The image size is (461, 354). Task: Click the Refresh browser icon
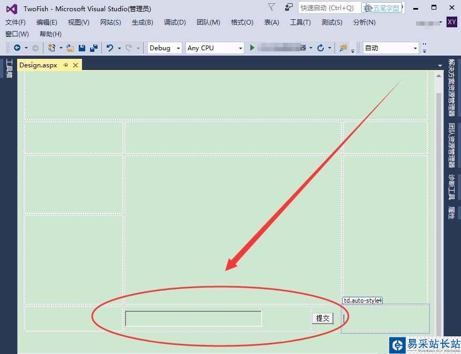point(321,48)
